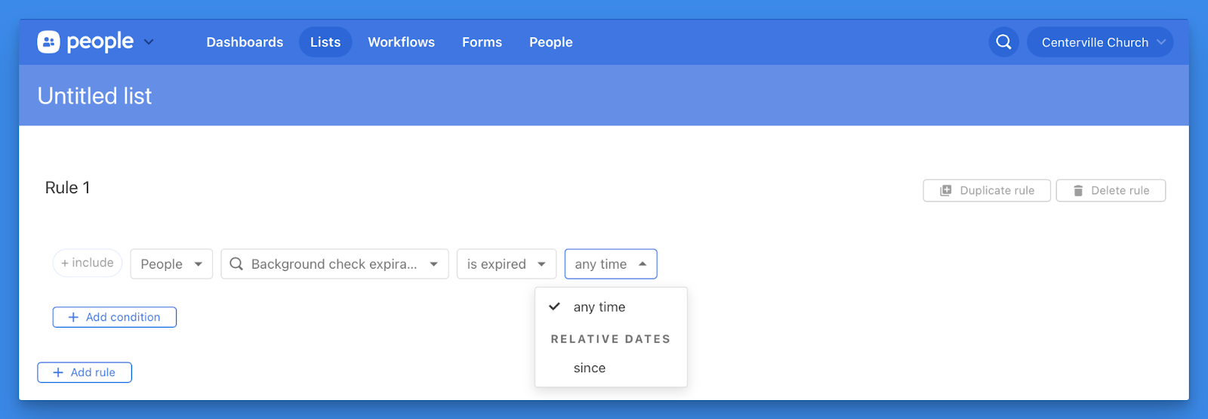
Task: Click the checkmark beside any time option
Action: (555, 307)
